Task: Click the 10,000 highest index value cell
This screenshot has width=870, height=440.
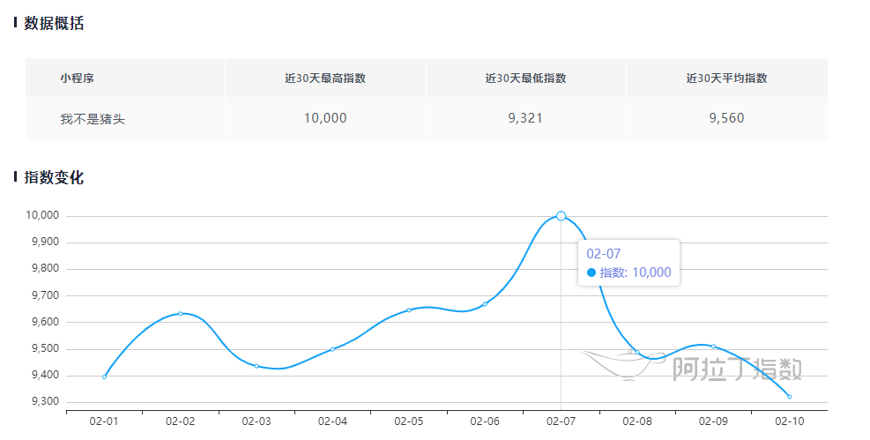Action: (325, 118)
